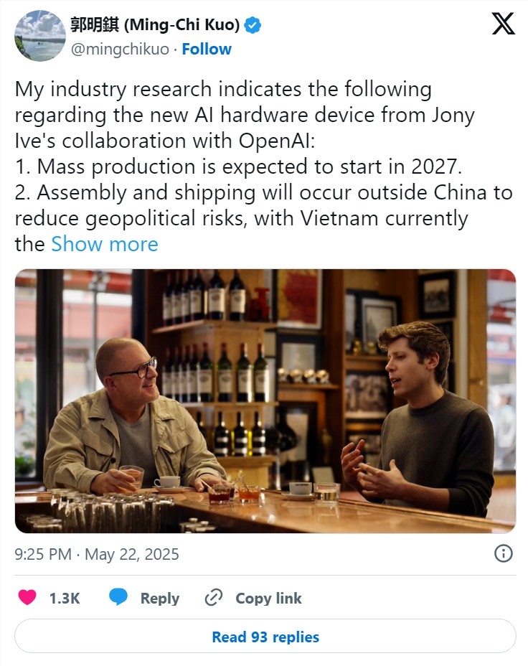
Task: Click the blue verified badge
Action: coord(253,26)
